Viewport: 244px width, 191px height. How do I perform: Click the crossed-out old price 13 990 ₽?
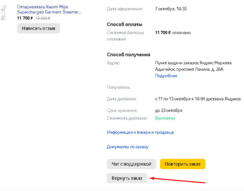click(x=43, y=18)
